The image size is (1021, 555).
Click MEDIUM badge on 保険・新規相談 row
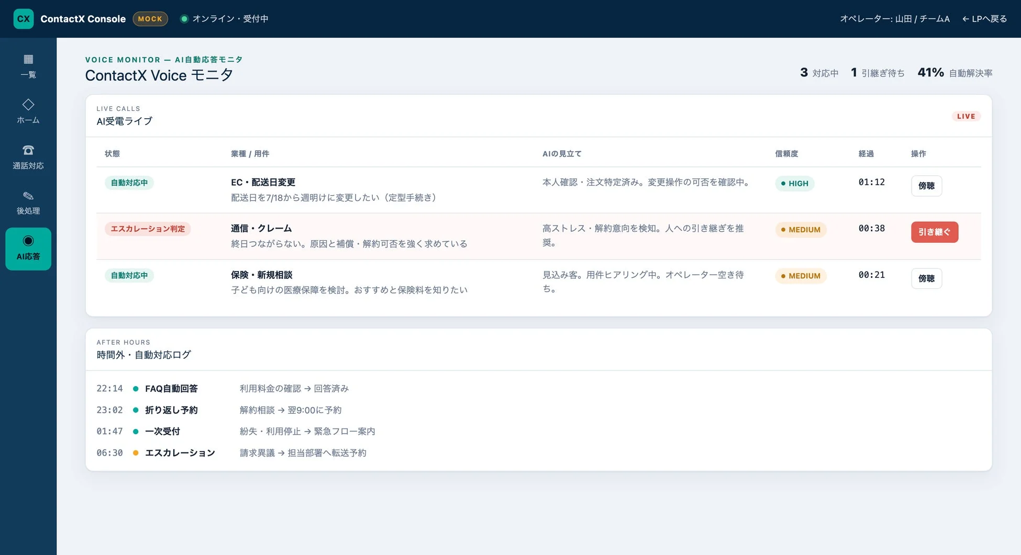(x=801, y=276)
